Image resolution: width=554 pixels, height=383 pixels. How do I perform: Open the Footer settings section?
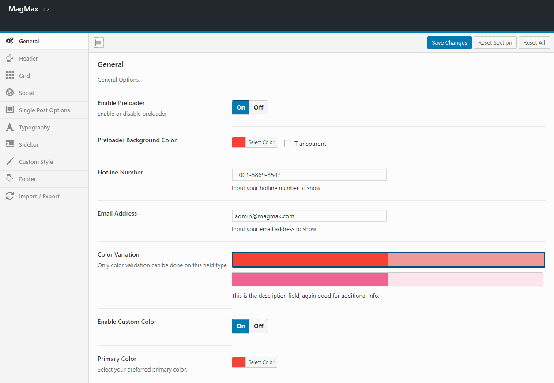27,179
